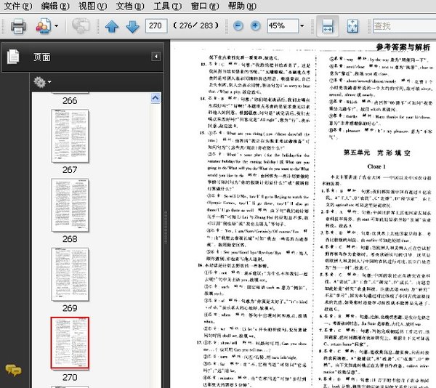Click the thumbnail scroll-up arrow
Viewport: 436px width, 388px height.
click(156, 98)
